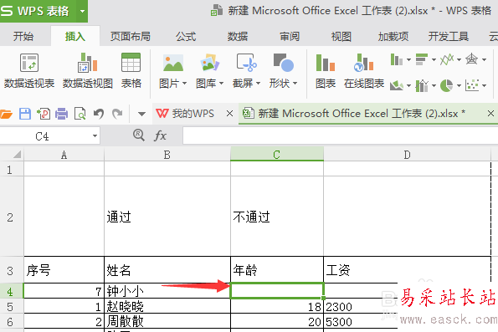
Task: Open the insert function fx dialog
Action: 161,135
